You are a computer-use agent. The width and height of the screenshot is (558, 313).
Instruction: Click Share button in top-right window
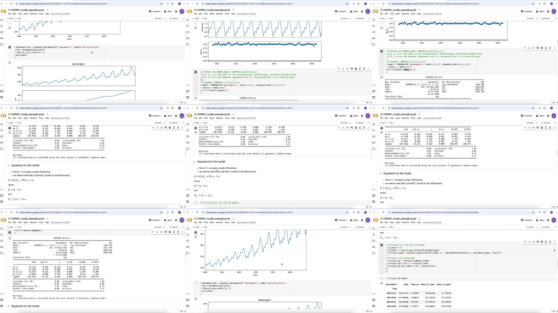point(540,11)
